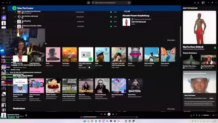The image size is (218, 123).
Task: Seek within the song progress bar
Action: click(x=109, y=117)
